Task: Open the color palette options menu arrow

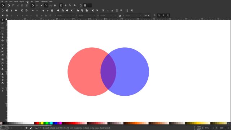Action: click(229, 123)
